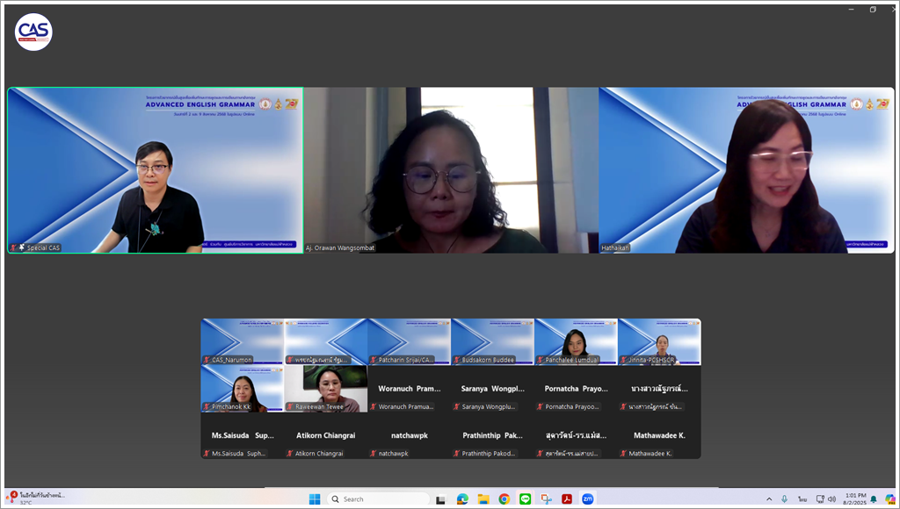Viewport: 900px width, 509px height.
Task: Click muted mic icon on Special CAS video
Action: tap(13, 247)
